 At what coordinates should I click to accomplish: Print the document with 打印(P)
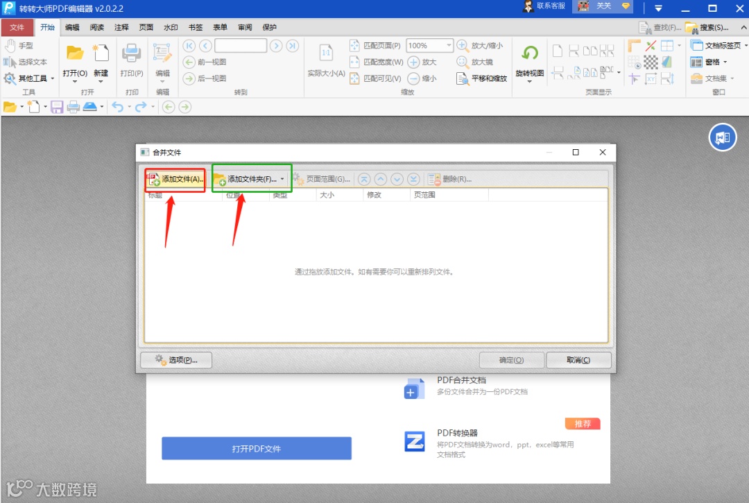[131, 61]
